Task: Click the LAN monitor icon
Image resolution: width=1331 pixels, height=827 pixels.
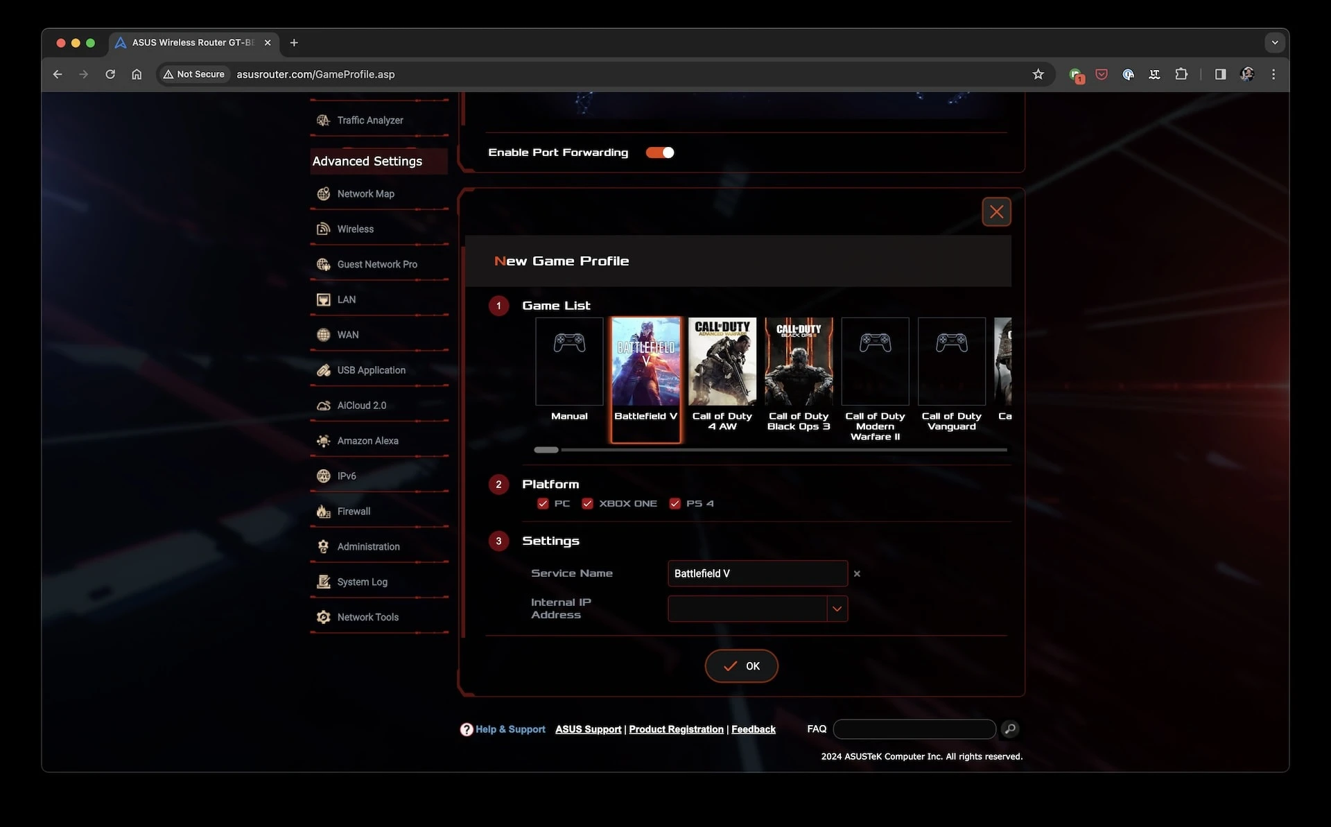Action: click(323, 300)
